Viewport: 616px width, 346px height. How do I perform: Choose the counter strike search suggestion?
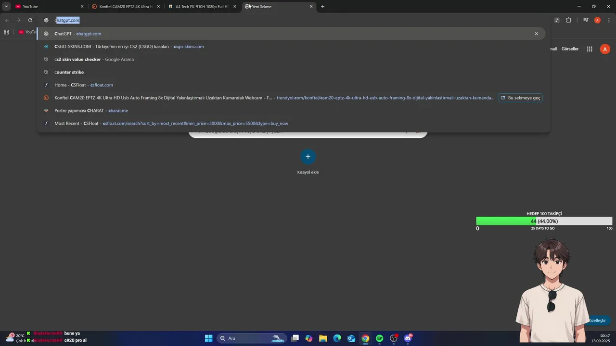[x=292, y=72]
